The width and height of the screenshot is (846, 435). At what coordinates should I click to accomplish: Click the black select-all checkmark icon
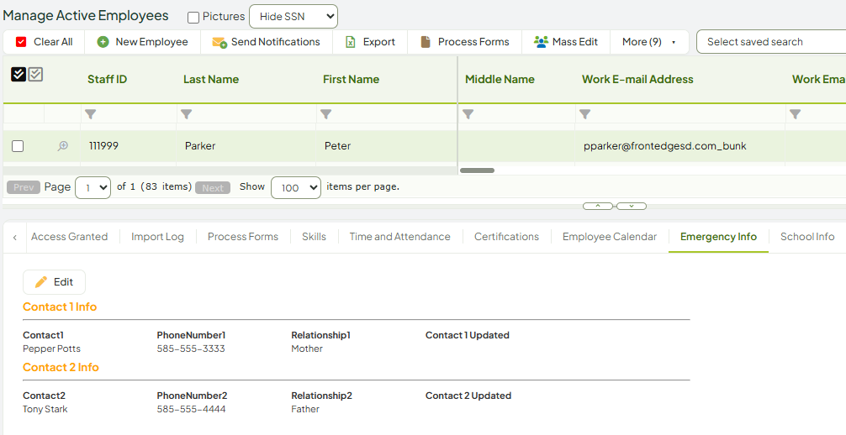[x=19, y=75]
